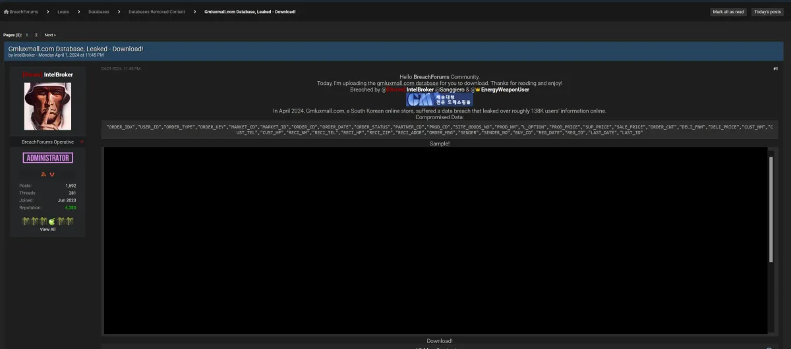Click the threads count 281
791x349 pixels.
tap(73, 193)
